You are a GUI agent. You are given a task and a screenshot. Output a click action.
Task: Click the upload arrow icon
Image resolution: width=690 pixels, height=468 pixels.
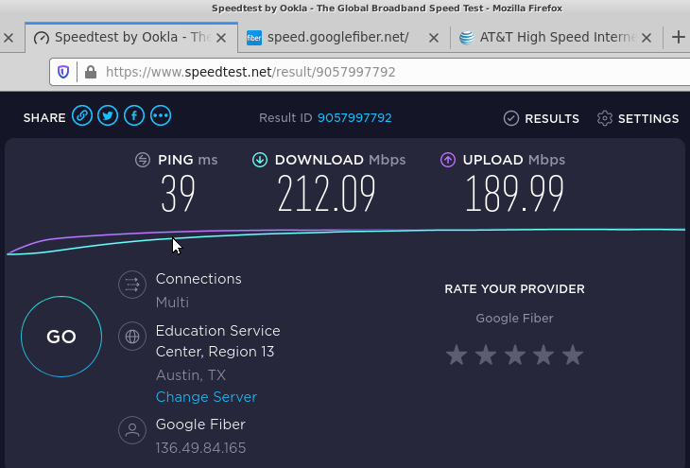[448, 160]
